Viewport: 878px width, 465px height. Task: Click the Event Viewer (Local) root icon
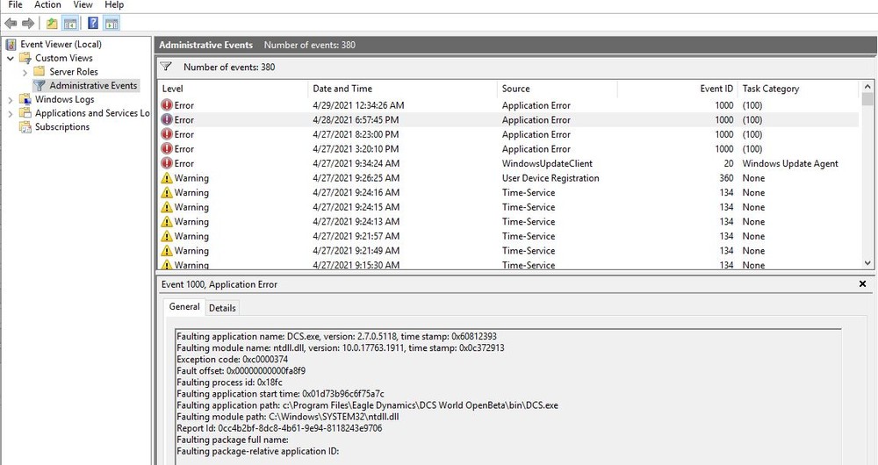coord(11,44)
